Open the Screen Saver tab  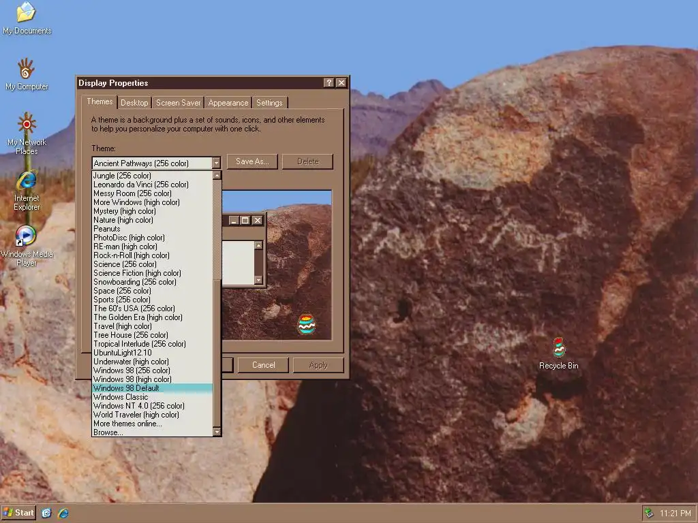coord(178,103)
